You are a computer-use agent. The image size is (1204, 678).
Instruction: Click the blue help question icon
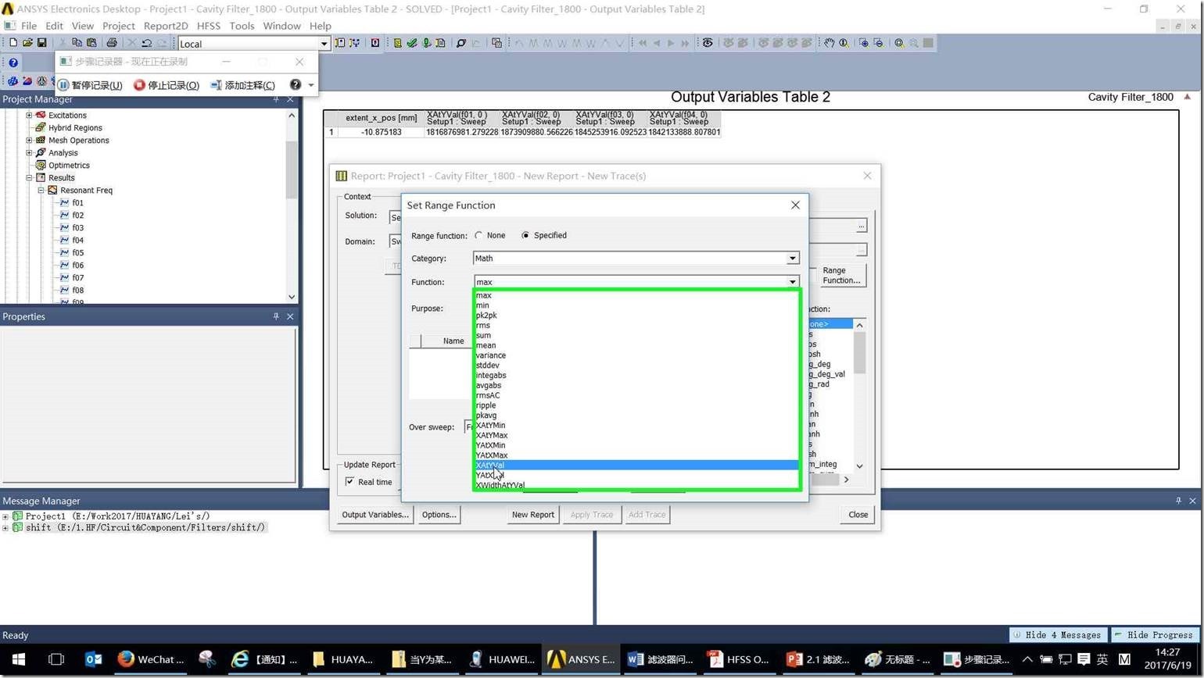[13, 62]
